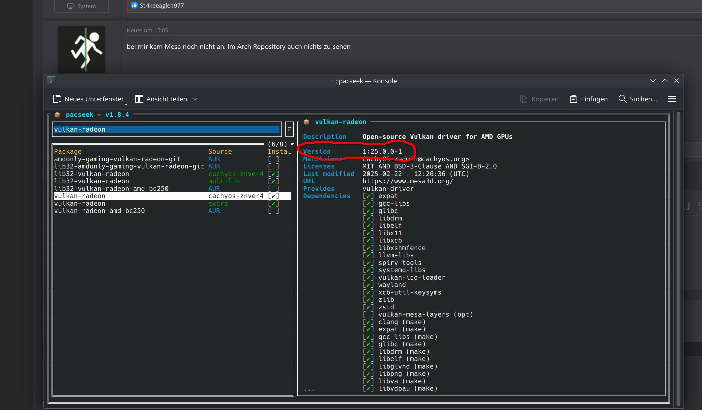Open search with Suchen magnifier icon

[x=622, y=99]
